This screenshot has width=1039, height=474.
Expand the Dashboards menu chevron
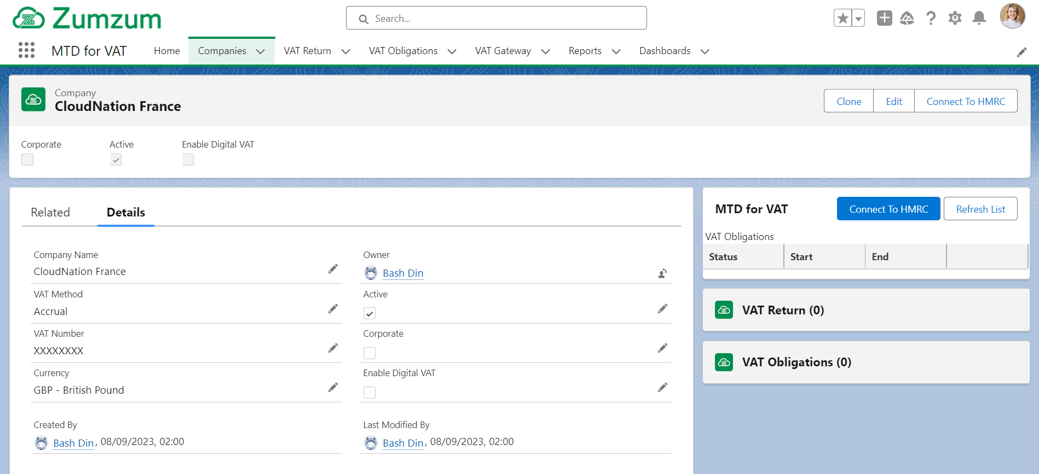705,51
